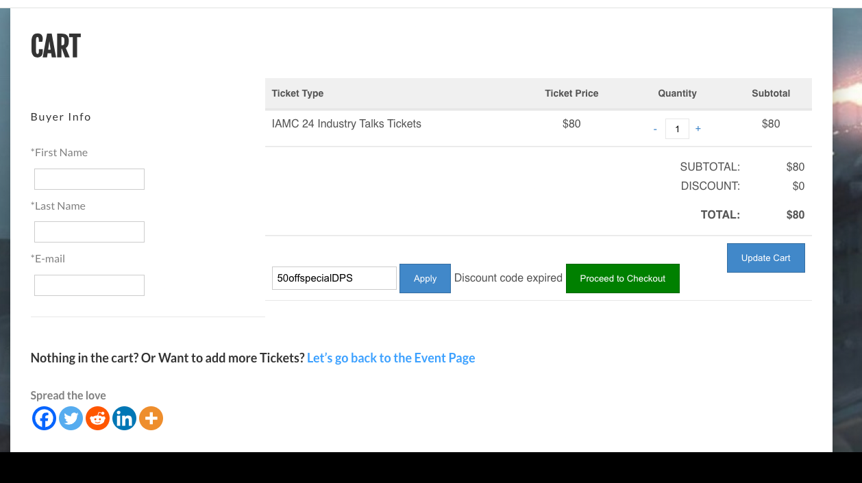Increase ticket quantity with plus
This screenshot has height=483, width=862.
pos(698,128)
